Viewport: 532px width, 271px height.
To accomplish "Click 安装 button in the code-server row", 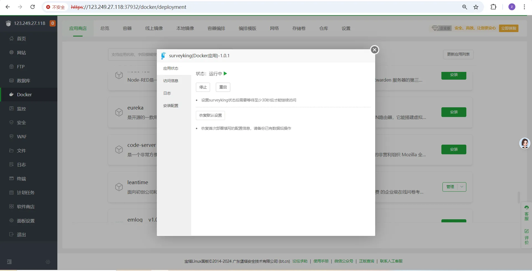I will (454, 149).
